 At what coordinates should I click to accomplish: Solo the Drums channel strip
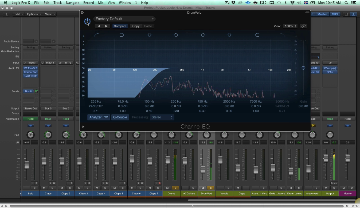(175, 188)
